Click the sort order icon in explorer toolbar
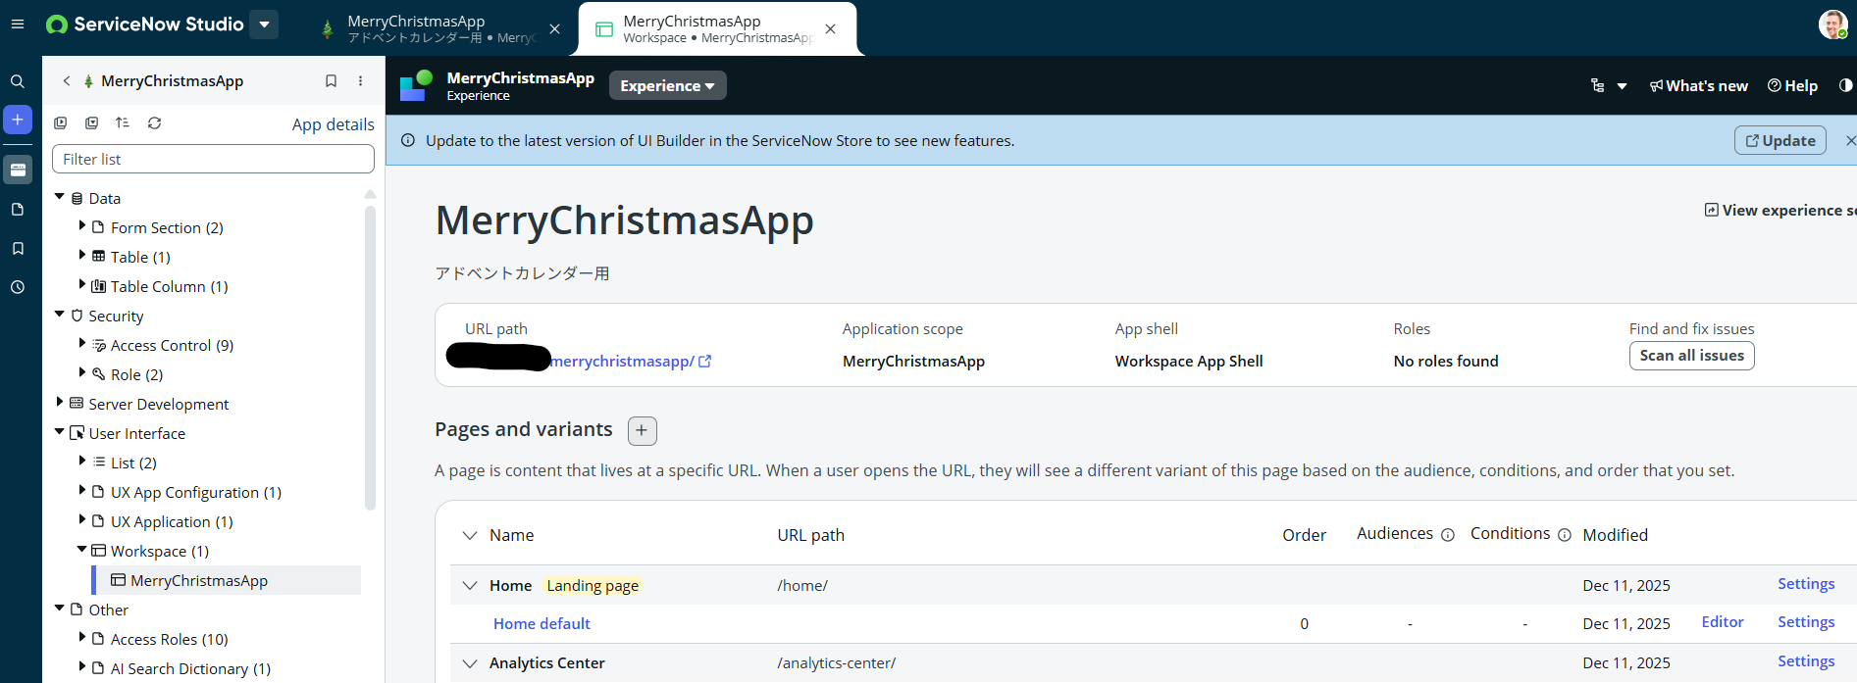Screen dimensions: 1857x683 pos(123,123)
